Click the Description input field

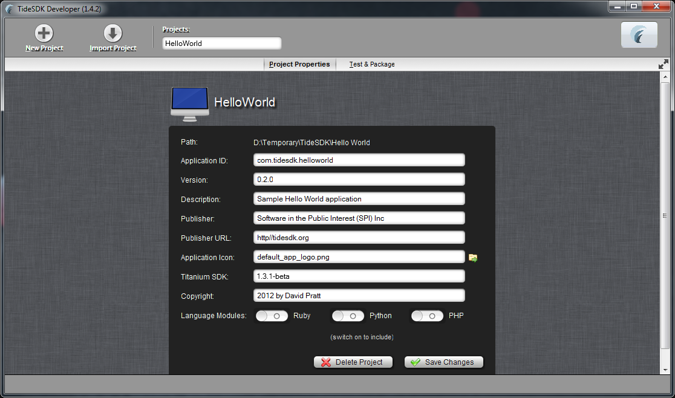click(x=359, y=199)
